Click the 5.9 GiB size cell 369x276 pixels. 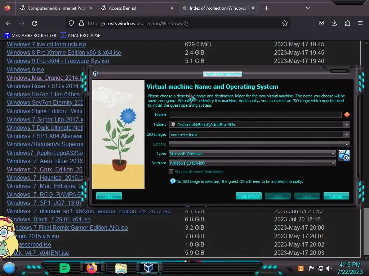pyautogui.click(x=194, y=253)
